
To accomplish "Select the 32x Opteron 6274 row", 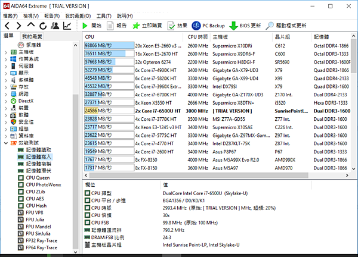I will pos(217,62).
